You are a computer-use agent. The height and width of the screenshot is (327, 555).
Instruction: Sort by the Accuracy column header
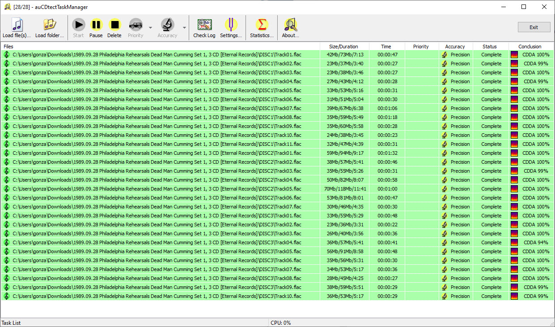(456, 47)
